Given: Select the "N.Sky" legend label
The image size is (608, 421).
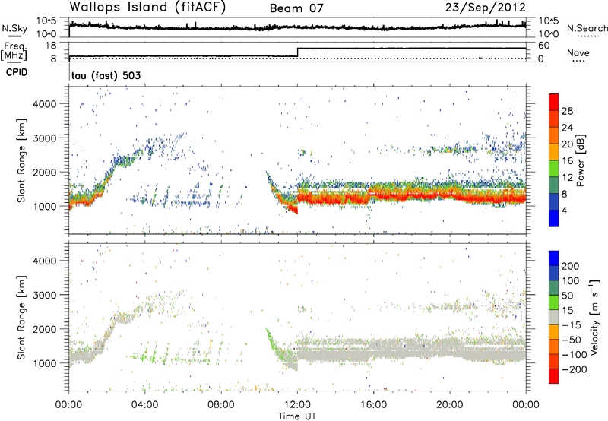Looking at the screenshot, I should pos(14,28).
